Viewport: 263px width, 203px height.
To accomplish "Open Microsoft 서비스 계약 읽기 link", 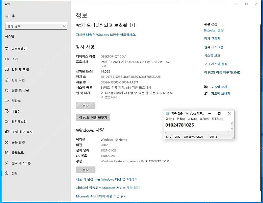I will [x=108, y=188].
